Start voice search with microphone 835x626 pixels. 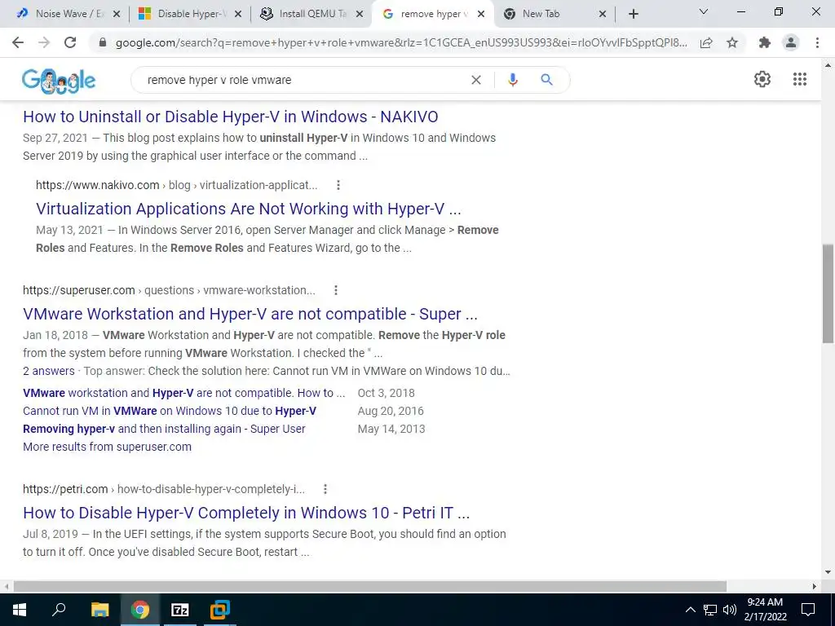click(513, 80)
